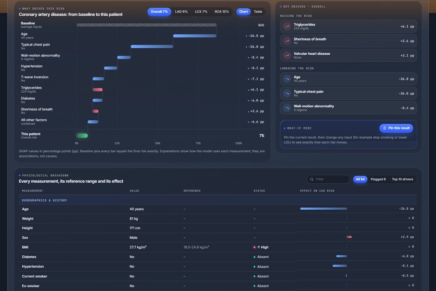Image resolution: width=436 pixels, height=291 pixels.
Task: Click the striped Baseline bar in chart
Action: coord(147,25)
